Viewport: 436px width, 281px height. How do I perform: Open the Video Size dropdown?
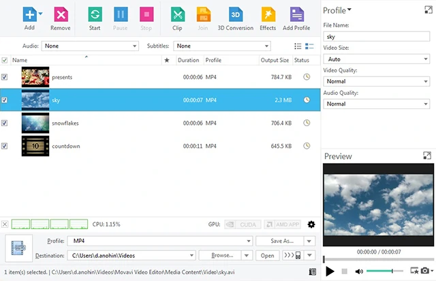[376, 59]
